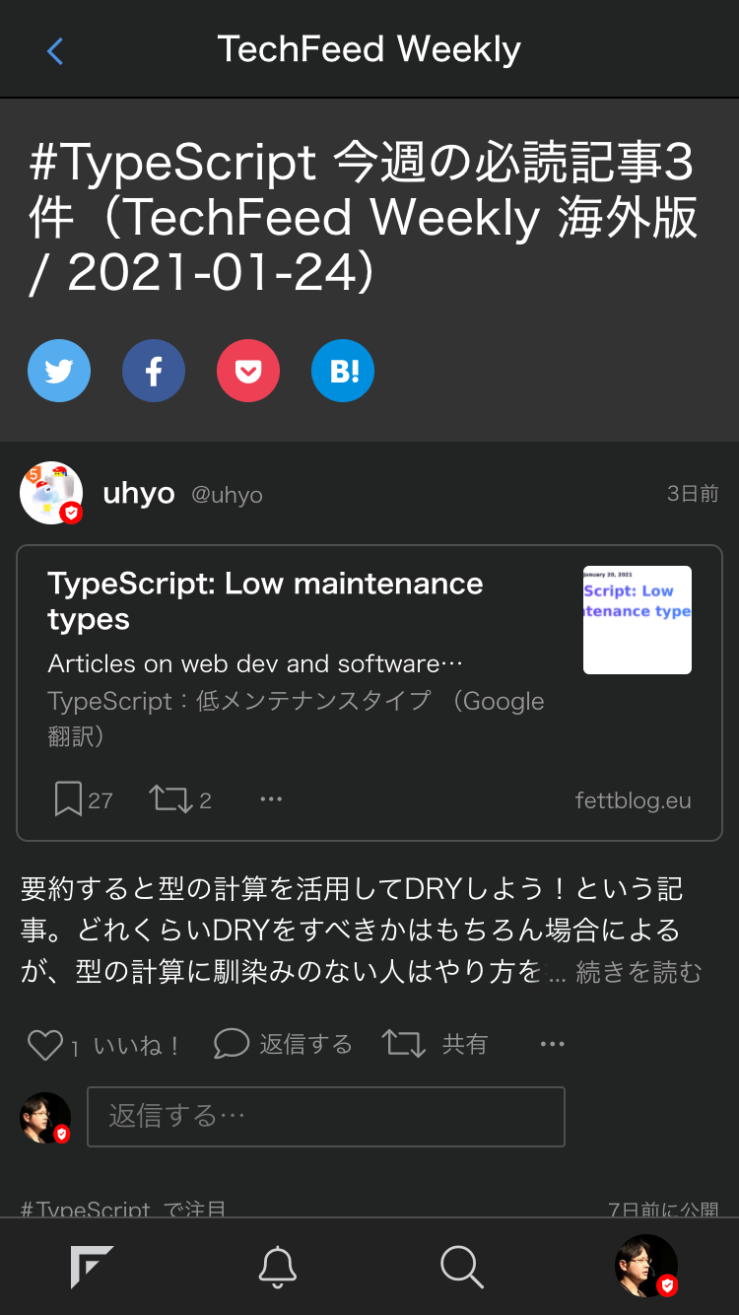
Task: Open the fettblog.eu source link
Action: (x=634, y=800)
